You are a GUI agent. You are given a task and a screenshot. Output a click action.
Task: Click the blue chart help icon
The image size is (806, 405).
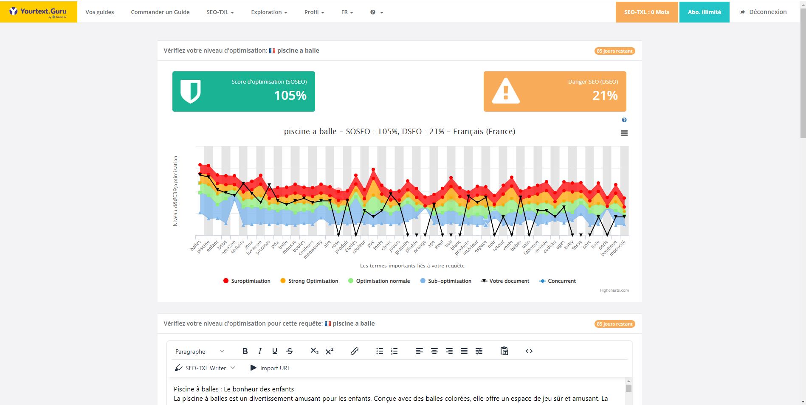coord(624,120)
